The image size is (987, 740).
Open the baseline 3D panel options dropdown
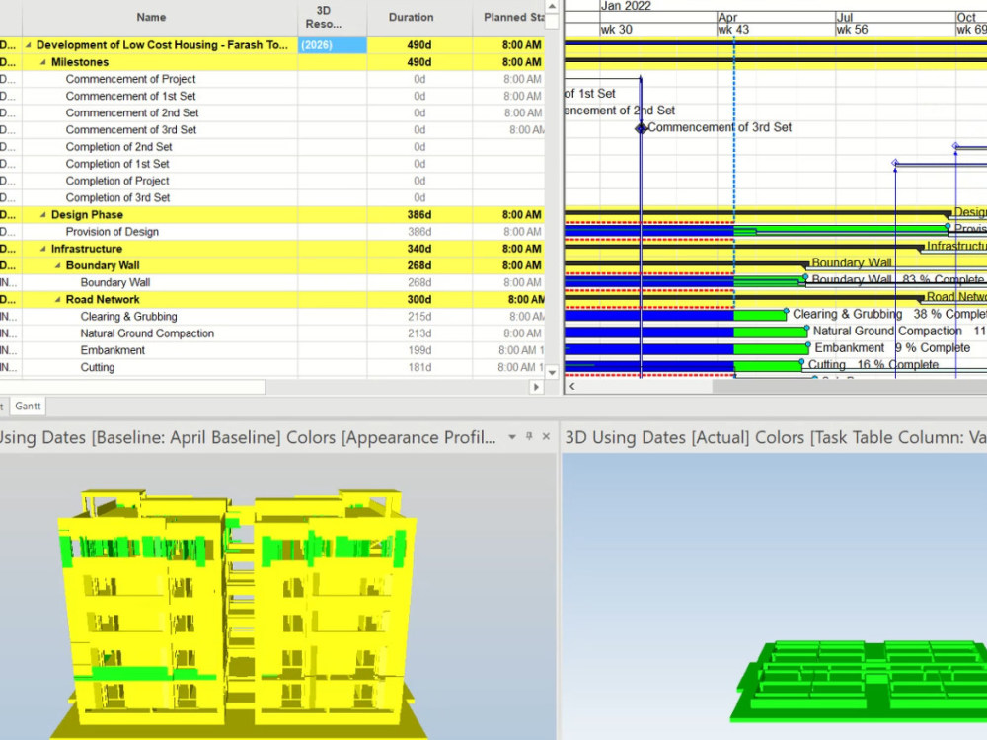[511, 437]
